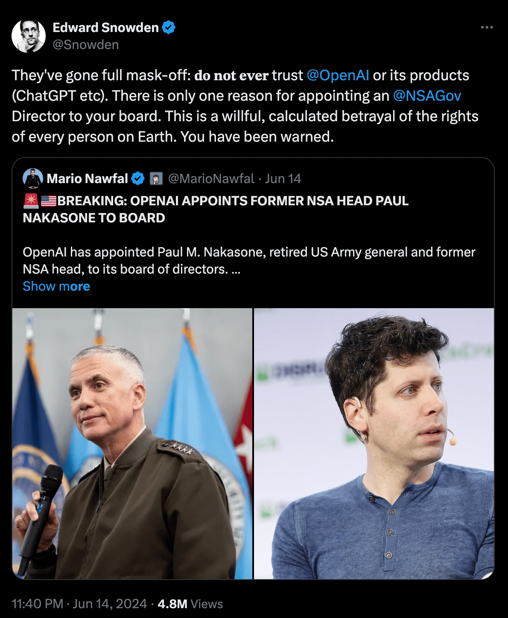The width and height of the screenshot is (508, 618).
Task: Click the 4.8M Views count
Action: pos(190,603)
